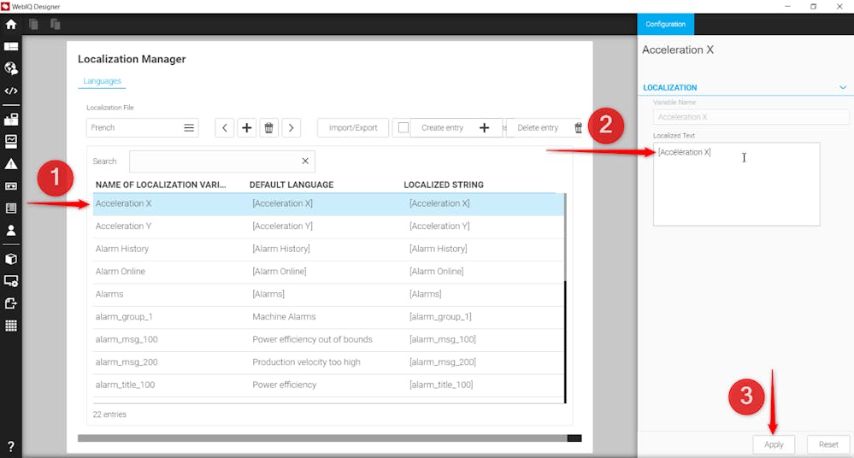Click the paste icon in top toolbar
This screenshot has width=854, height=458.
point(55,24)
